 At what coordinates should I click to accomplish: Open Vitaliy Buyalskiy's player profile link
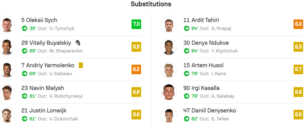46,43
